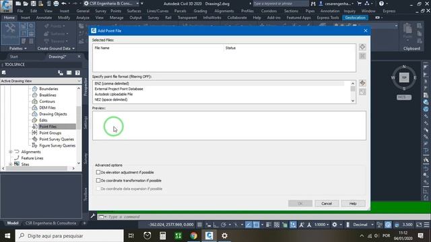This screenshot has width=431, height=242.
Task: Click the Windows taskbar search box
Action: click(x=69, y=236)
